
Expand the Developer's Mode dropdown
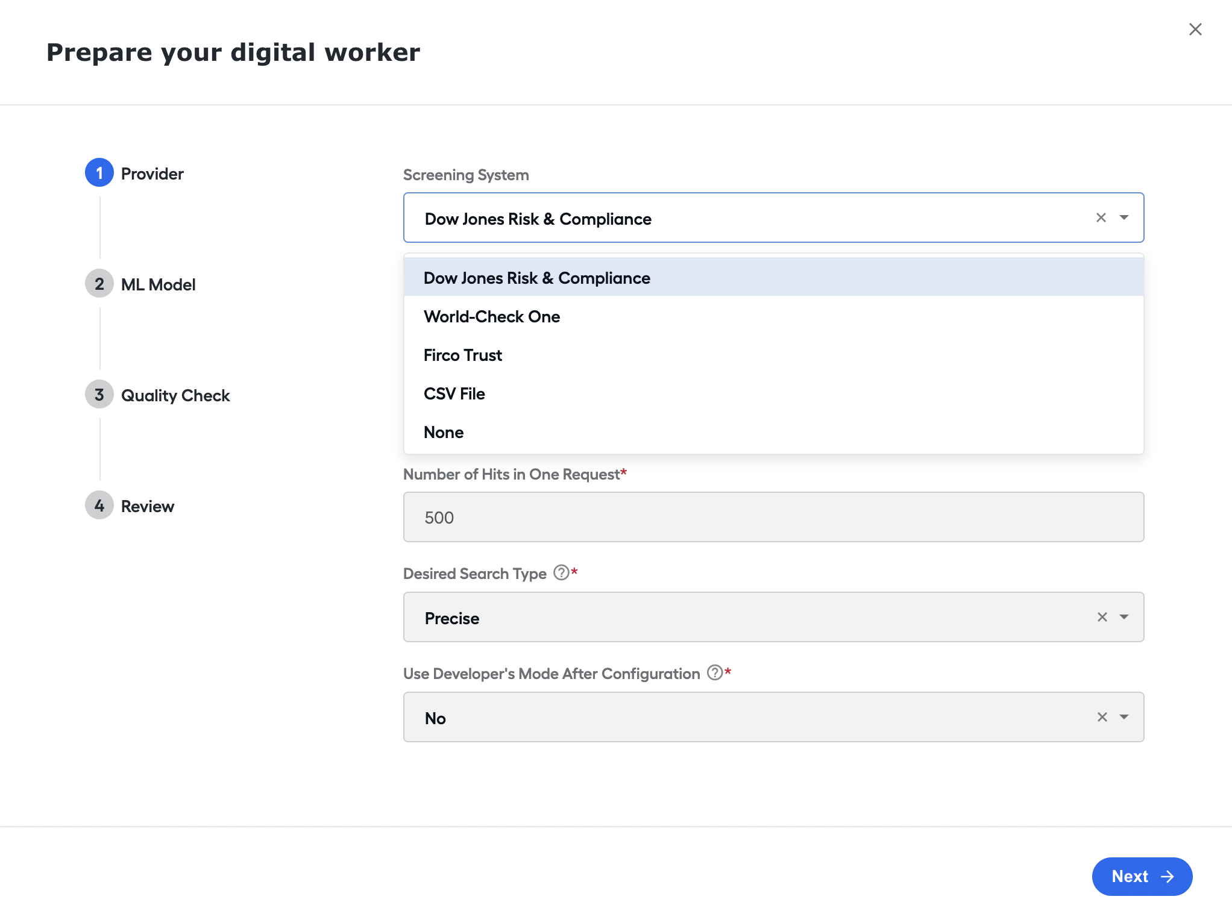1124,717
